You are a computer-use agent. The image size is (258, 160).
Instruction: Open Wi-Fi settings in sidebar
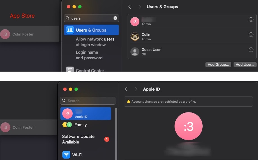tap(77, 155)
